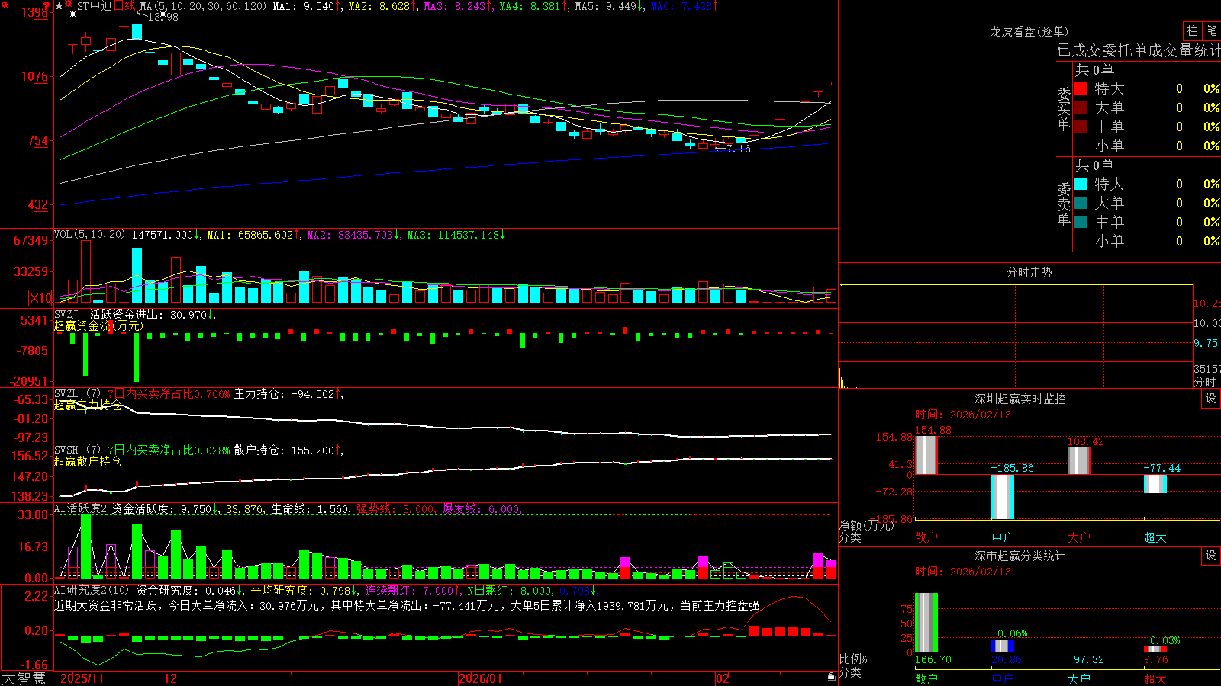Open settings 设 for 深市超赢分类统计 panel
The height and width of the screenshot is (686, 1221).
(1210, 556)
